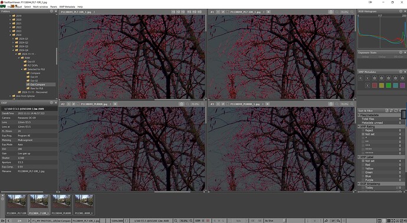Select the third thumbnail P1138044_PL800R
This screenshot has height=223, width=407.
point(61,205)
